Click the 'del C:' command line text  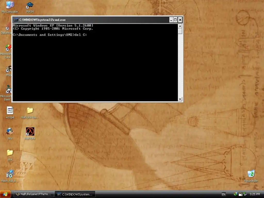(x=81, y=35)
